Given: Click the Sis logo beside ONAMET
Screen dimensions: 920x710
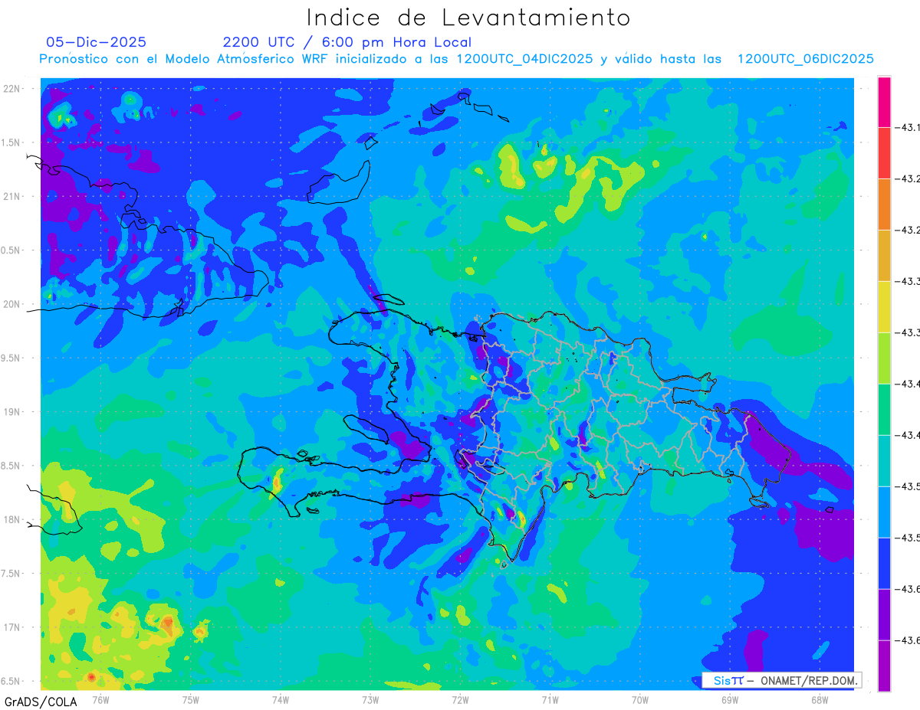Looking at the screenshot, I should [728, 680].
